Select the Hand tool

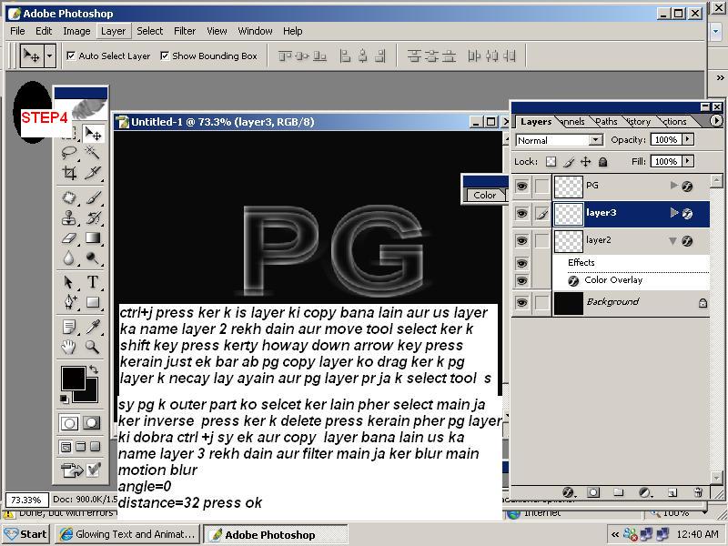[x=69, y=347]
